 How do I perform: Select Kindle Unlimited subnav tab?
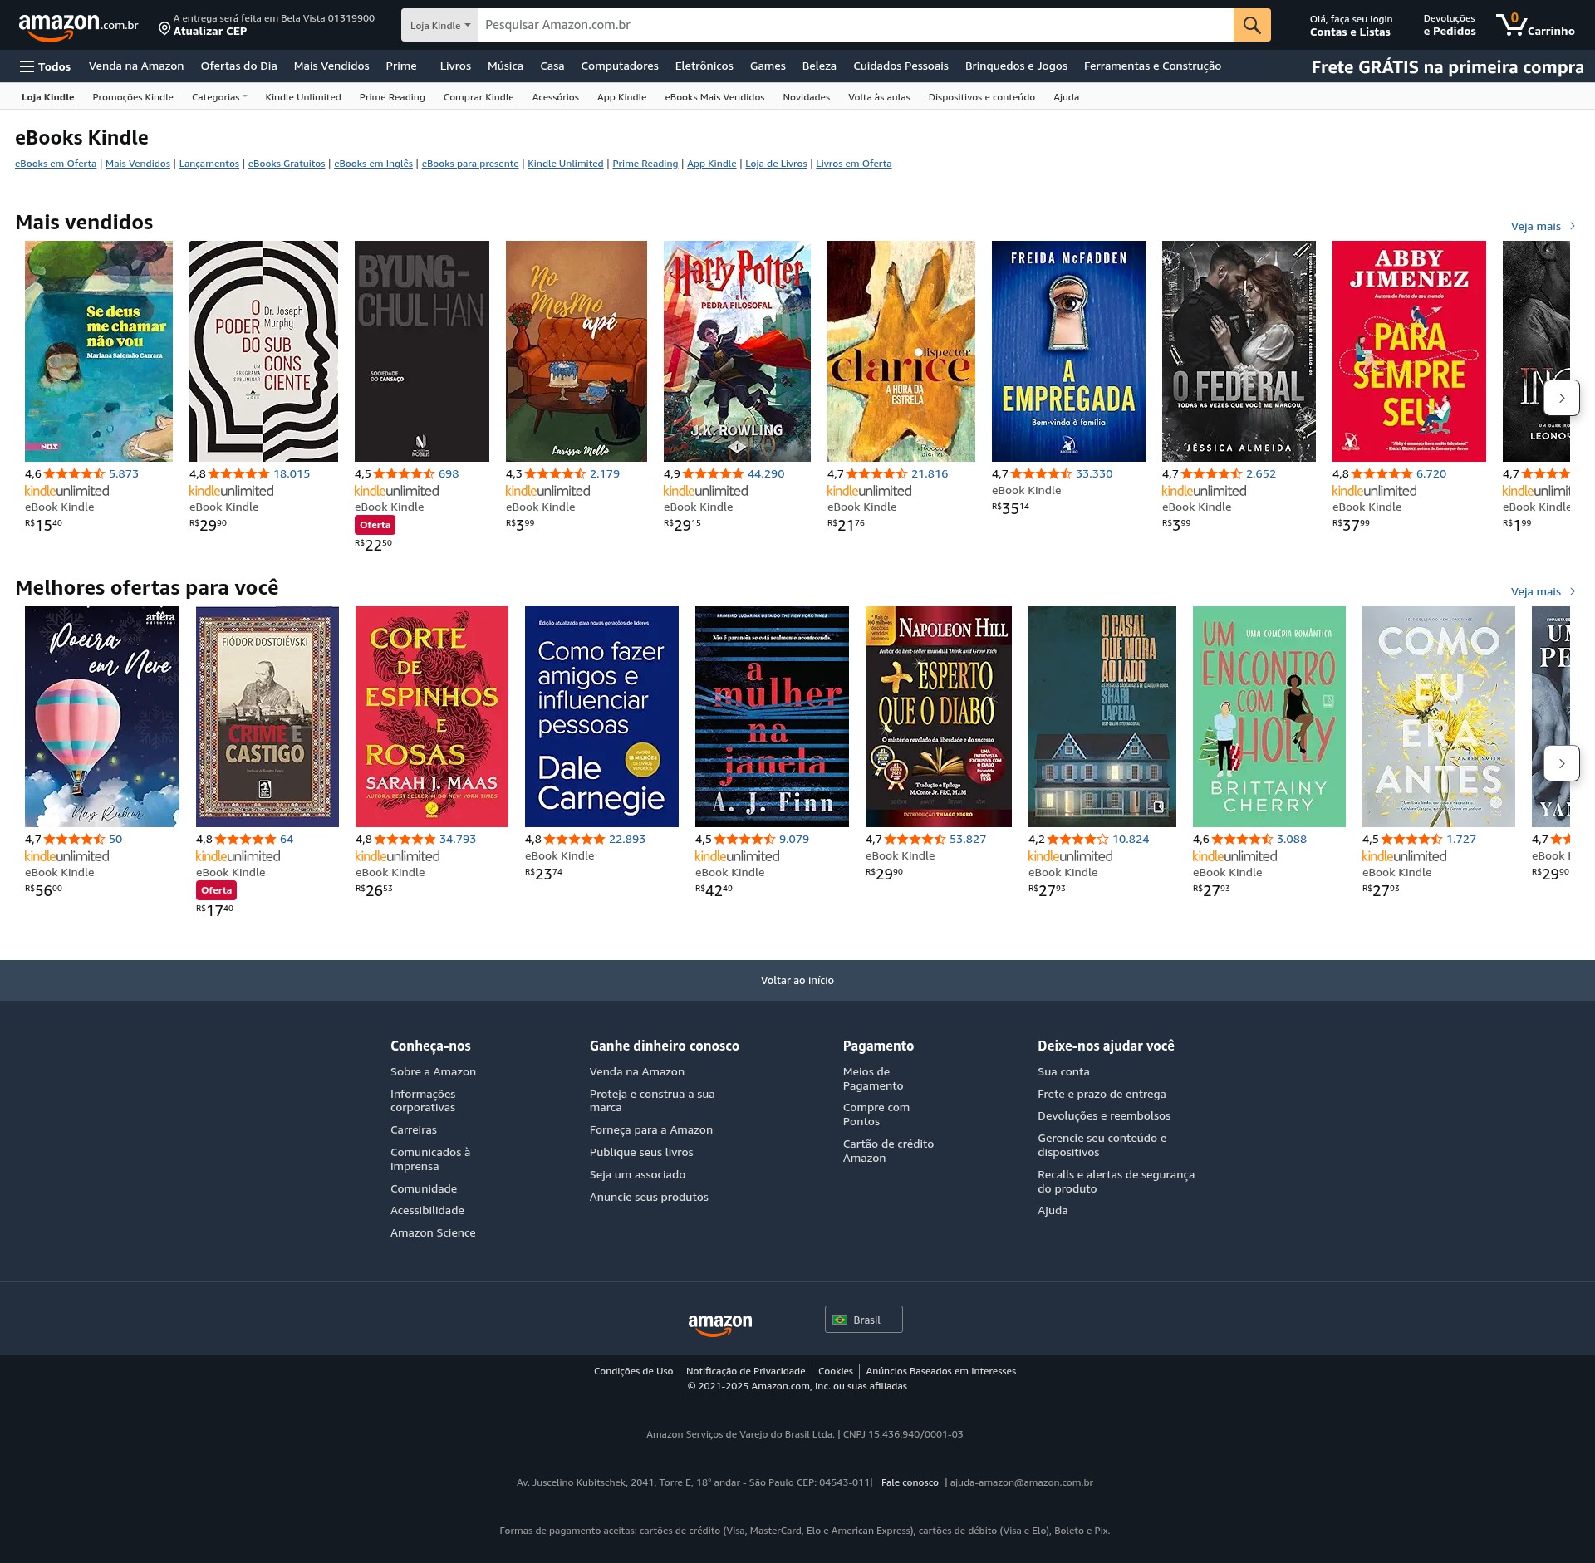303,97
